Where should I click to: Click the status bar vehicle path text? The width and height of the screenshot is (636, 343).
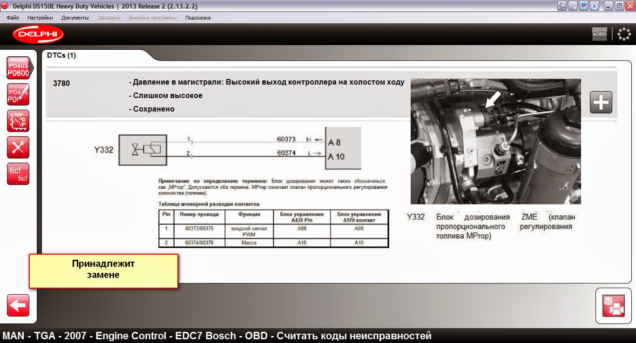(x=217, y=336)
